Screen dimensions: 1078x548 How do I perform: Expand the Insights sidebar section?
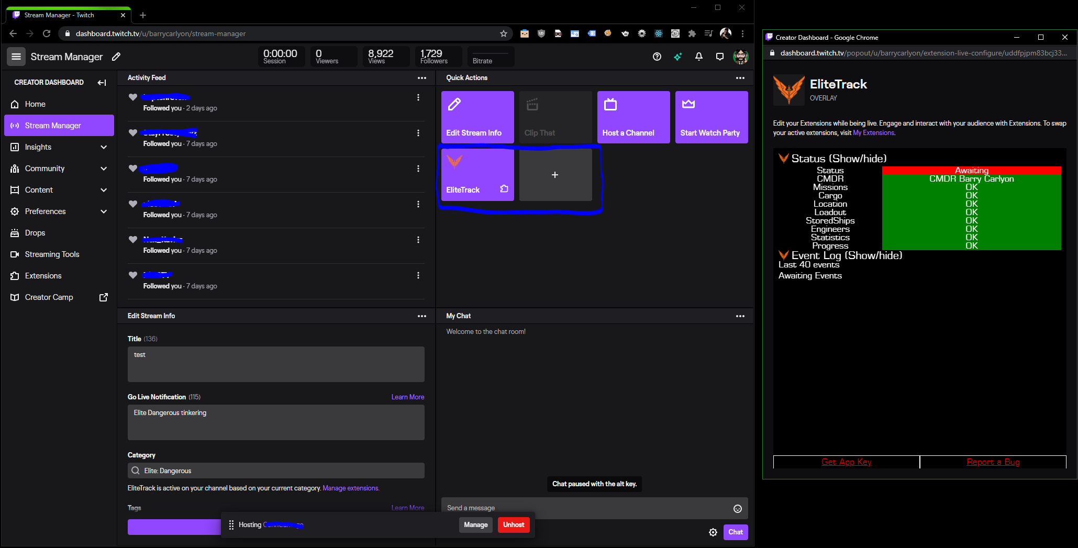[104, 147]
